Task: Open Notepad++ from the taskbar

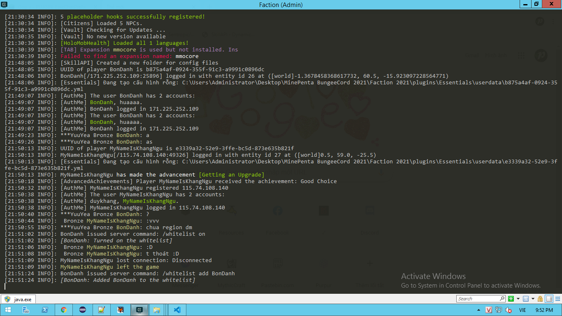Action: tap(101, 310)
